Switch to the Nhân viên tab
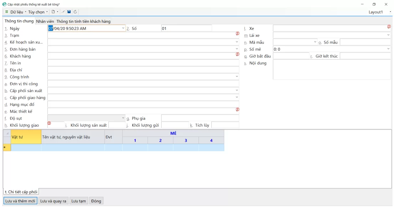The height and width of the screenshot is (210, 394). 45,21
